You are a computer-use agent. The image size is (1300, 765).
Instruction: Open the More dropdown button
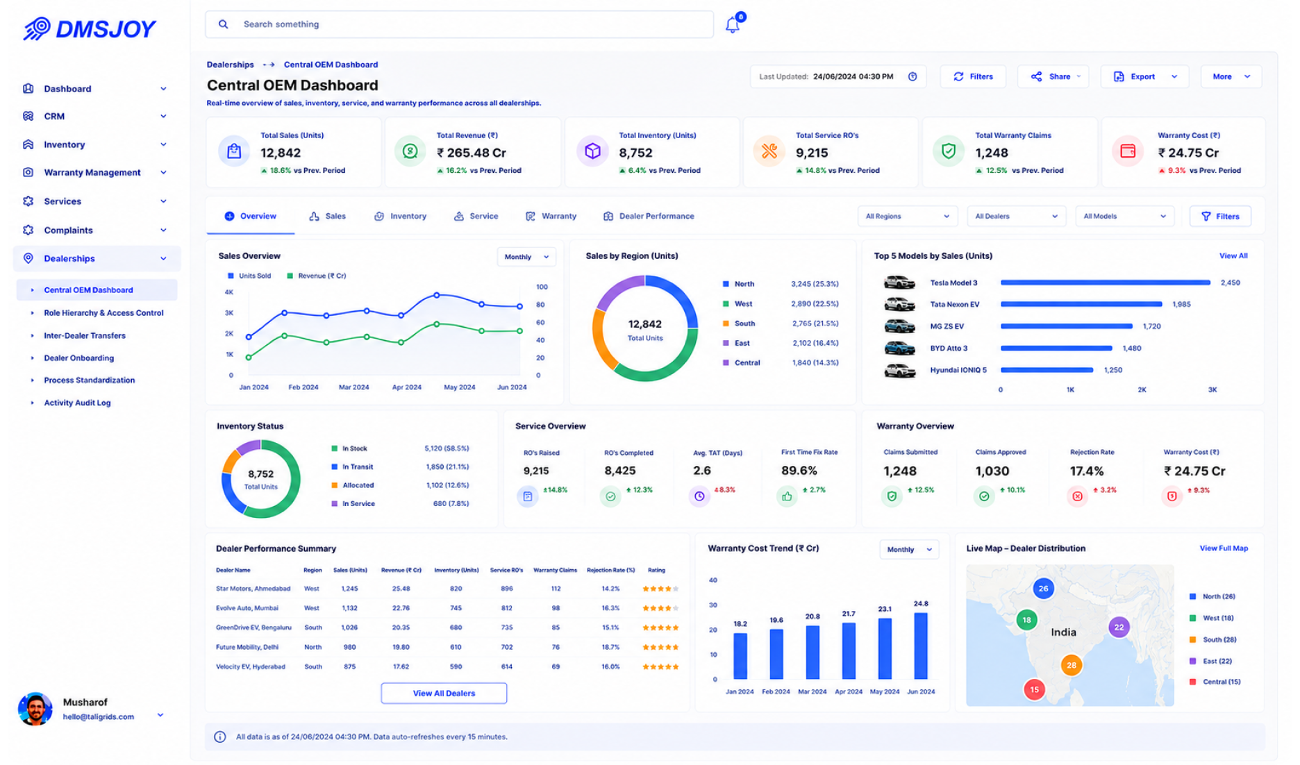coord(1231,76)
